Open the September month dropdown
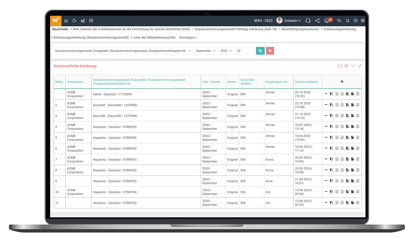Viewport: 412px width, 240px height. pyautogui.click(x=206, y=51)
